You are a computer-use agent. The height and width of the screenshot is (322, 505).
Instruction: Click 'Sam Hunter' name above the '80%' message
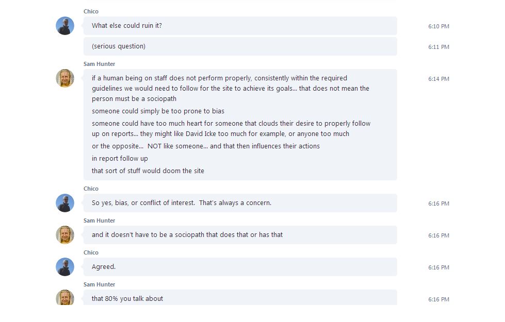(x=99, y=284)
